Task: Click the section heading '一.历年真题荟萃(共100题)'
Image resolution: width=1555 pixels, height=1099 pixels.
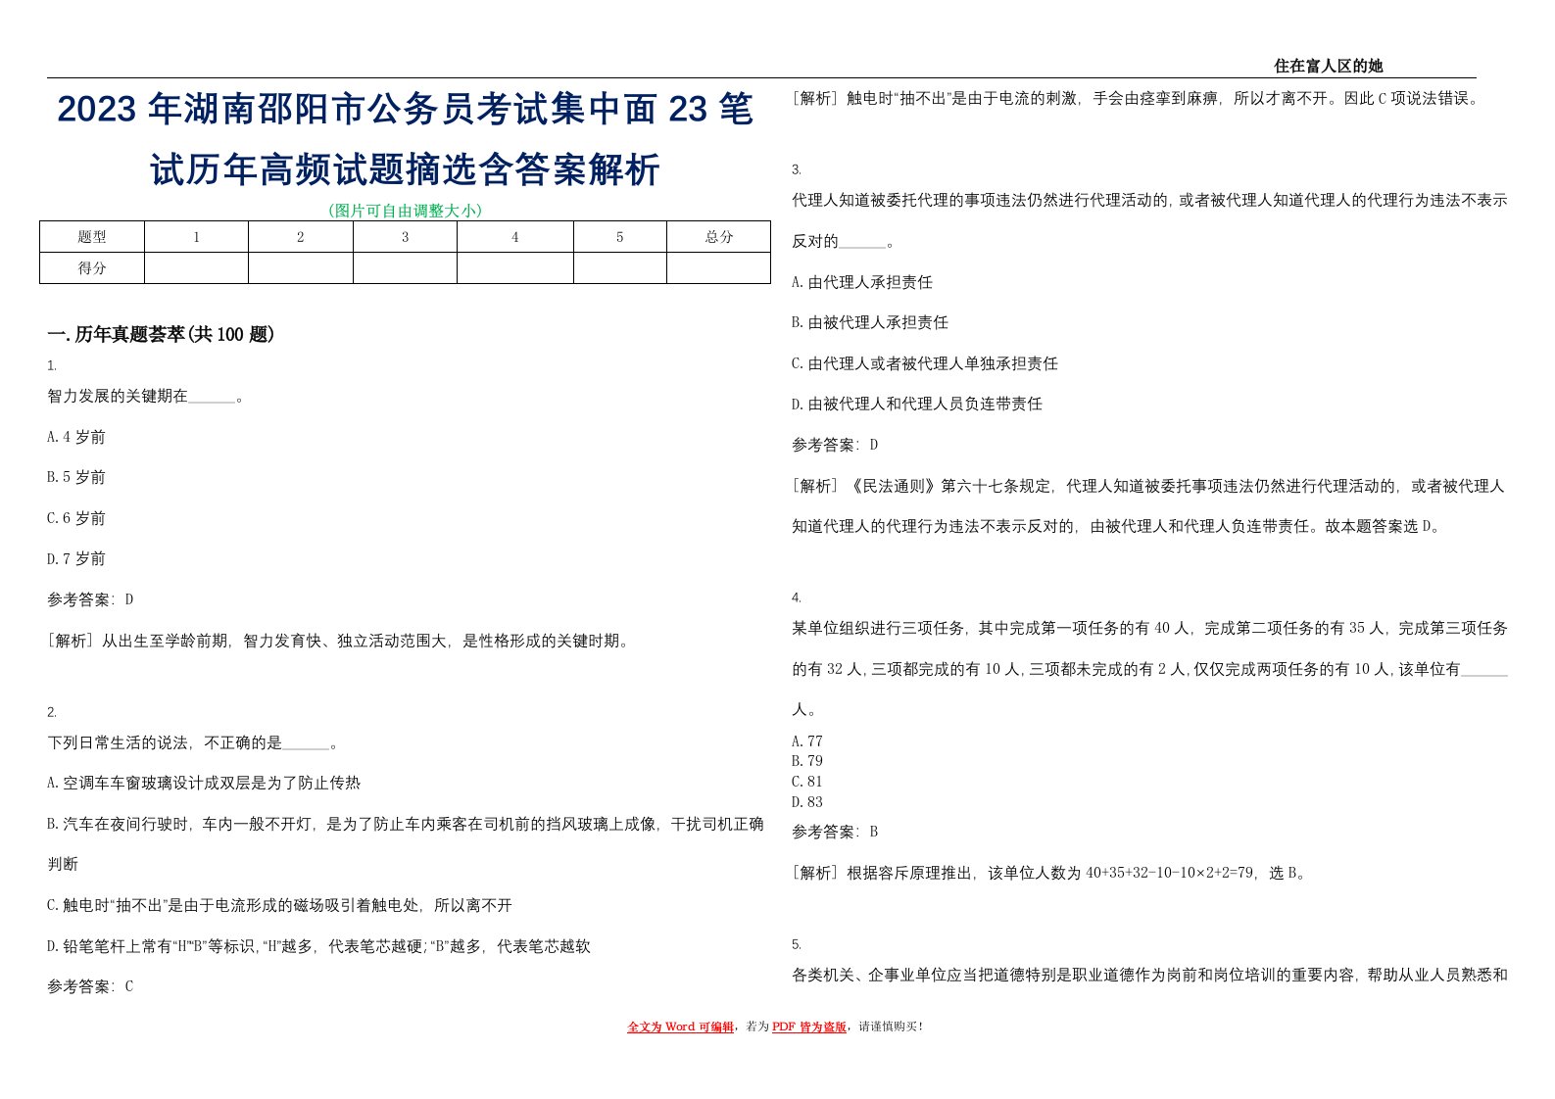Action: [161, 335]
